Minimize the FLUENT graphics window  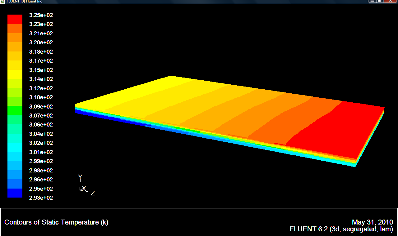click(x=372, y=1)
